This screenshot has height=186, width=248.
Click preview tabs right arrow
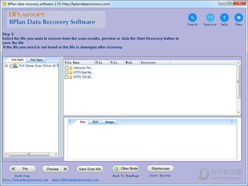tap(232, 122)
